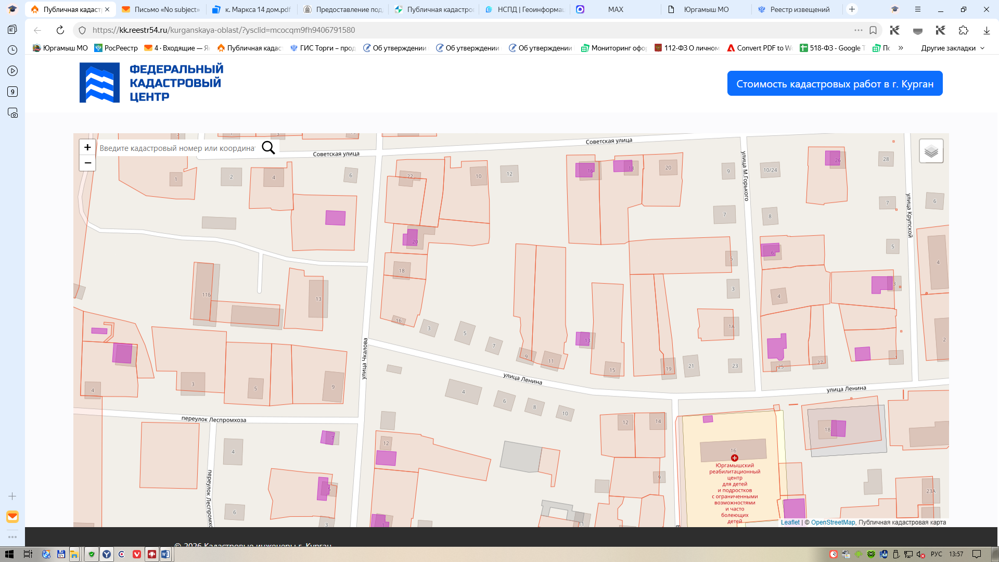Open the sidebar three-dots more options
The height and width of the screenshot is (562, 999).
click(x=12, y=537)
